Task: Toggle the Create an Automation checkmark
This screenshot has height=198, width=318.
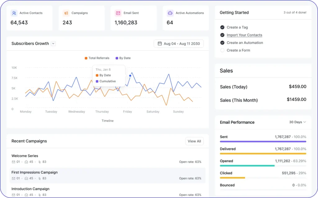Action: [x=222, y=43]
